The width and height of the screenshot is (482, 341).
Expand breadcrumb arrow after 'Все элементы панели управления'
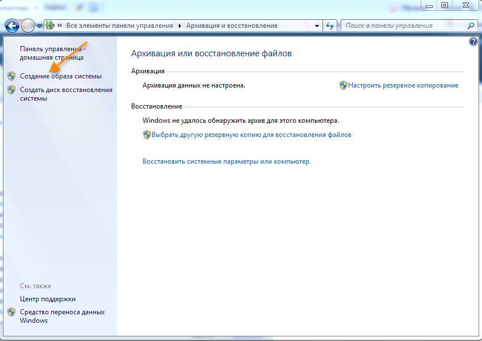coord(179,26)
